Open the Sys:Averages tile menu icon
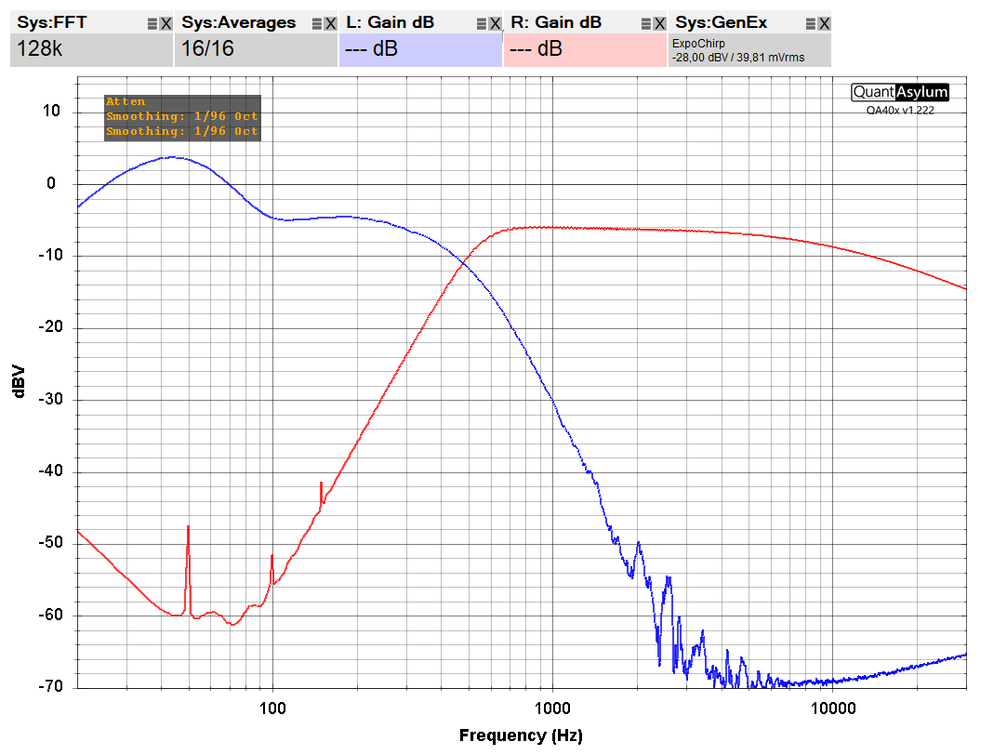Viewport: 1007px width, 755px height. [x=317, y=24]
